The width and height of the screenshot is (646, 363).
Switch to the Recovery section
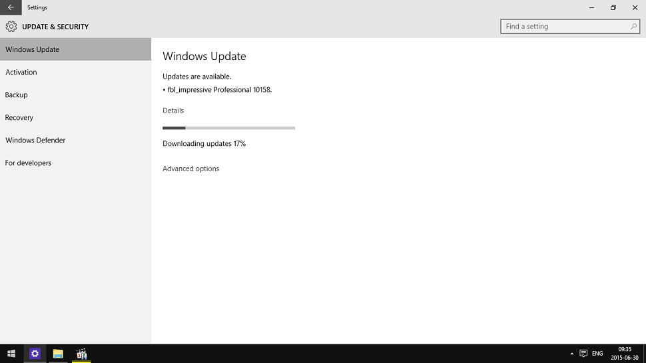pyautogui.click(x=19, y=117)
